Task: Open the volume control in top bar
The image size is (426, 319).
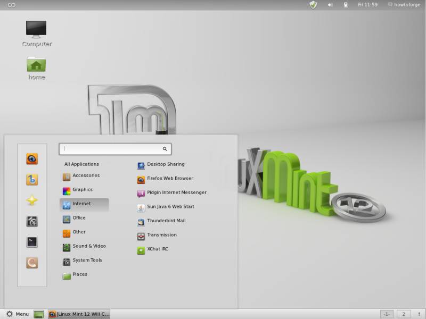Action: pos(330,5)
